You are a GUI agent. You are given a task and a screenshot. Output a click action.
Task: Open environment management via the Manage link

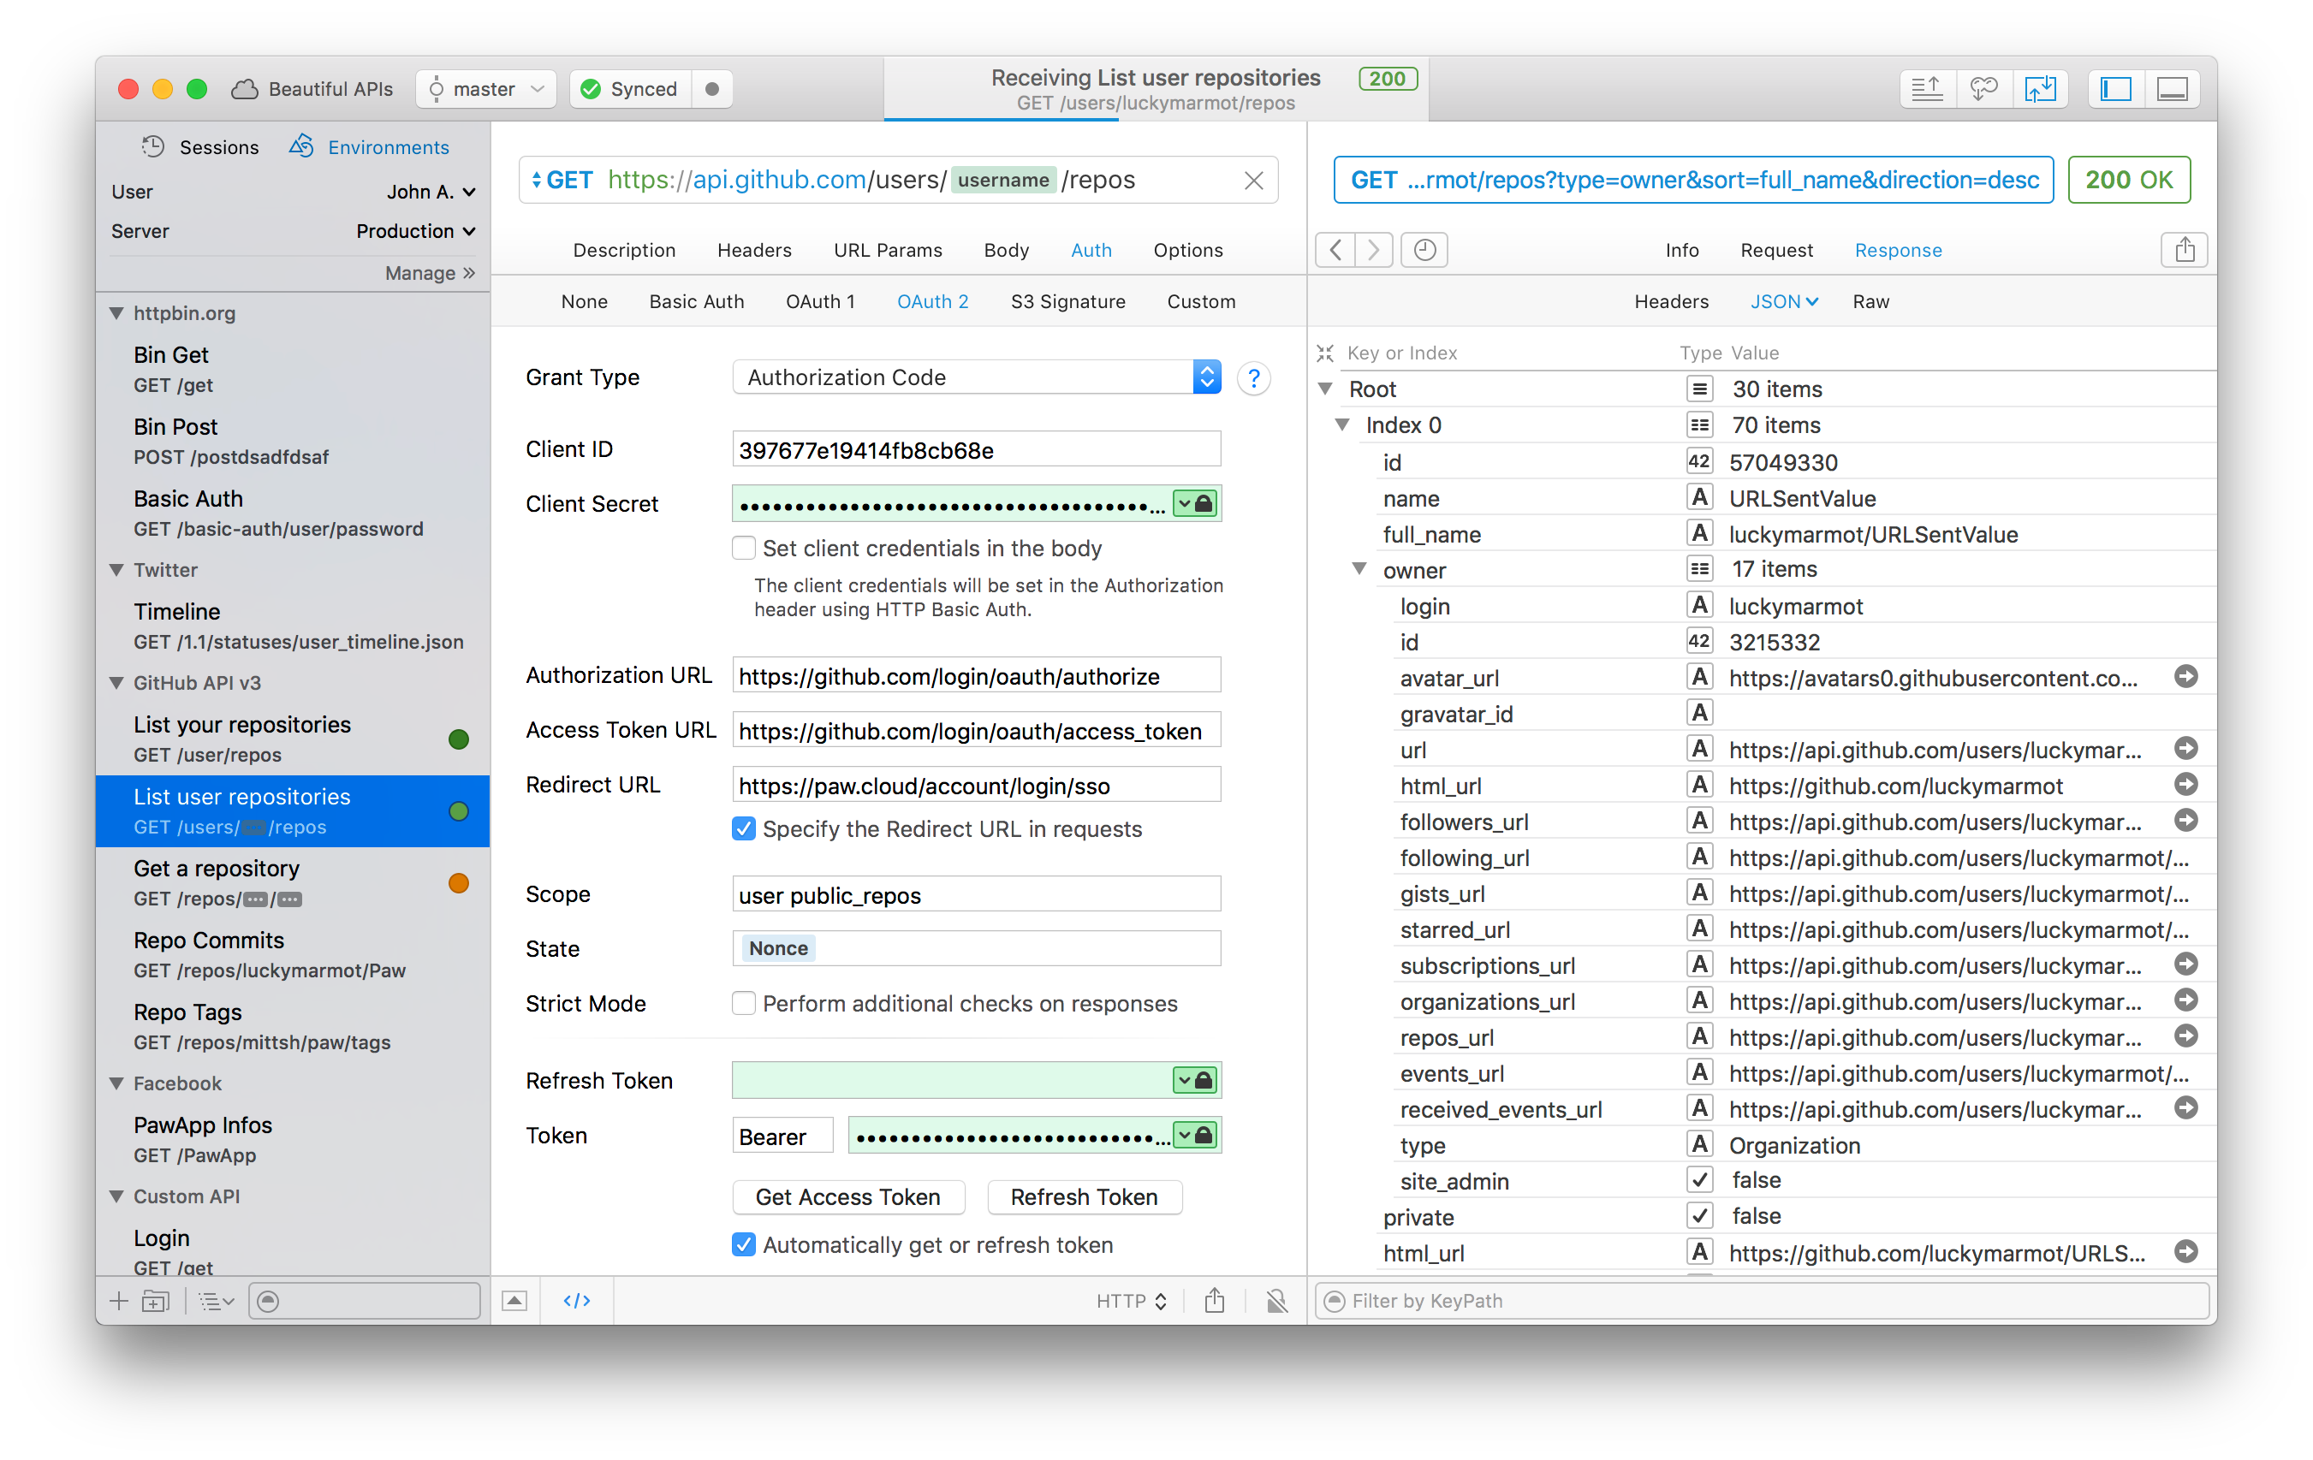tap(428, 273)
